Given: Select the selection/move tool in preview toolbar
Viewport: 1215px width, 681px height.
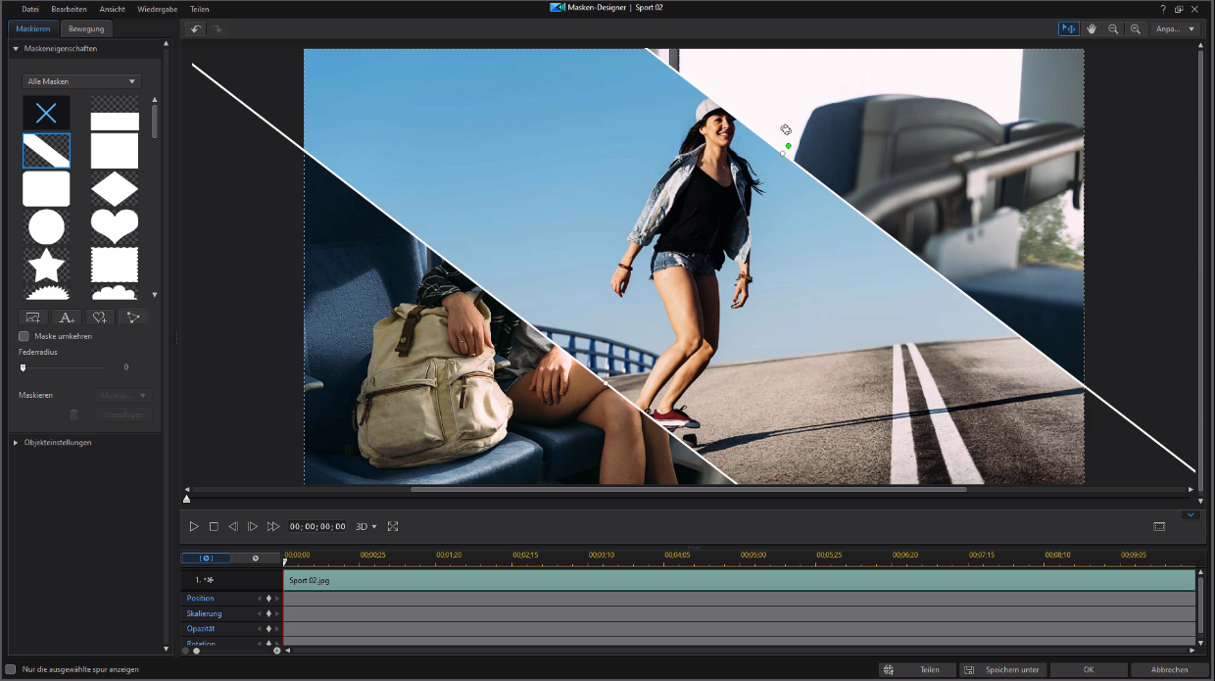Looking at the screenshot, I should 1068,29.
